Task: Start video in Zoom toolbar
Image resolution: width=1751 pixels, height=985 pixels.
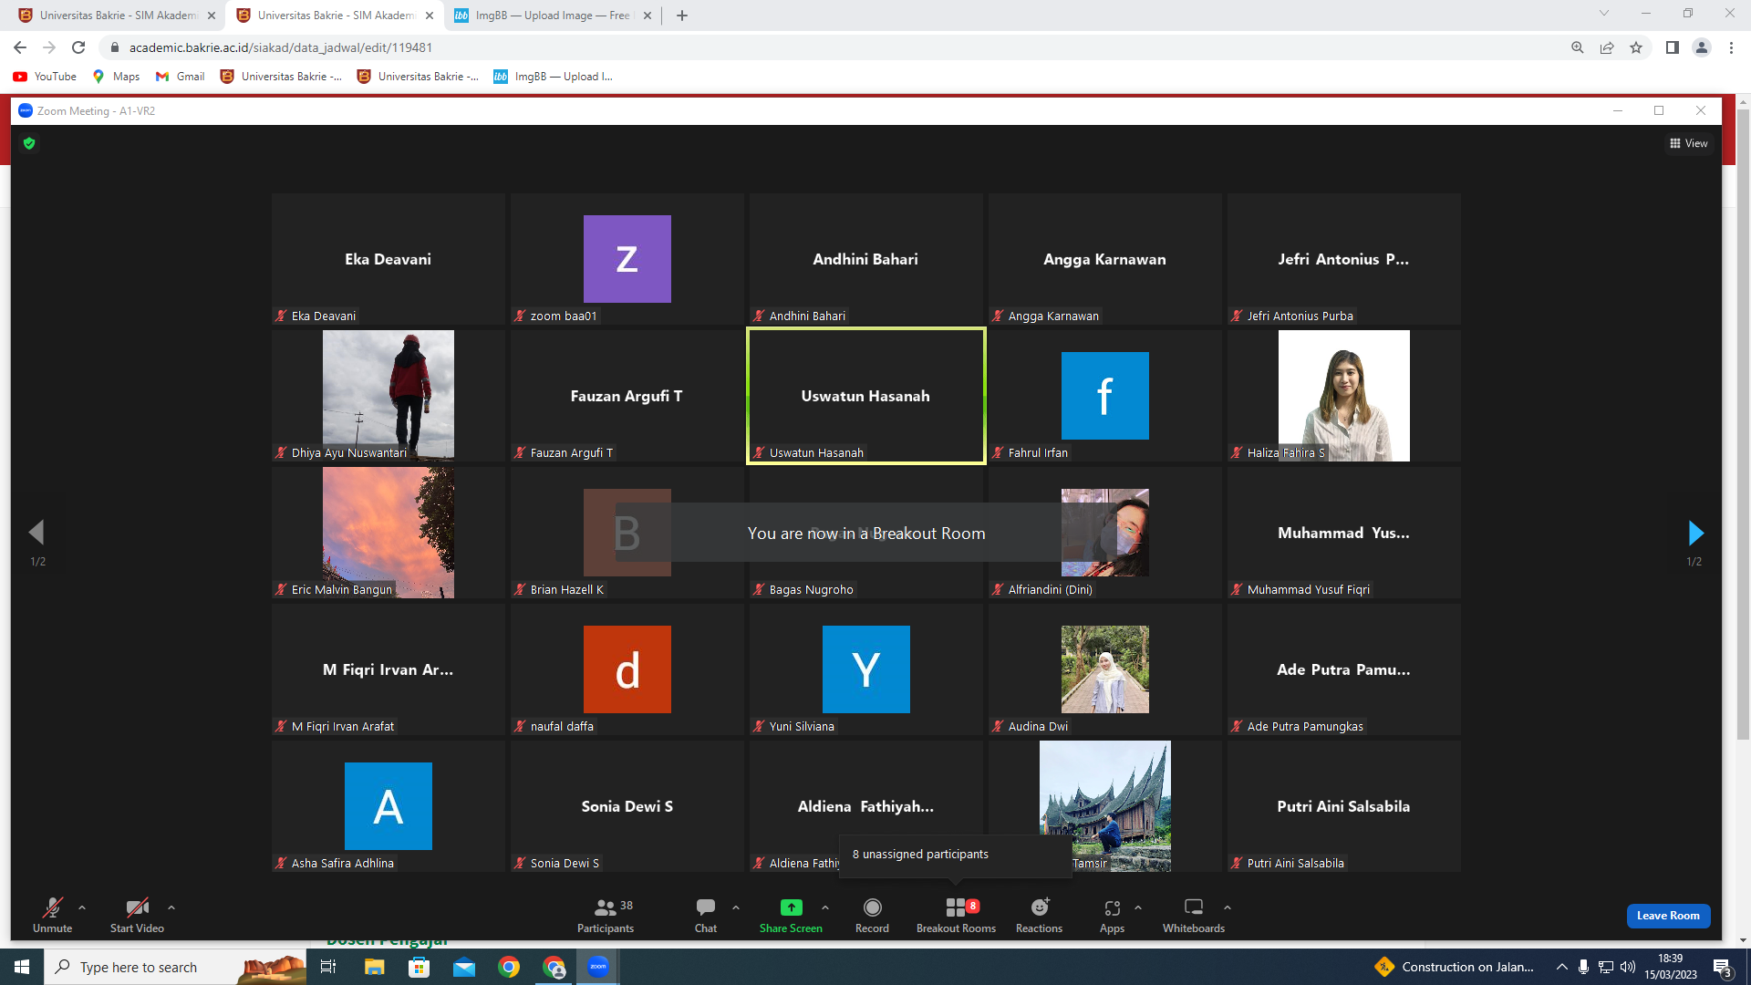Action: click(x=137, y=915)
